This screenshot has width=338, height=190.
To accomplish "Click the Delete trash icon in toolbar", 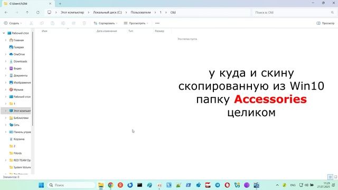I will coord(84,23).
